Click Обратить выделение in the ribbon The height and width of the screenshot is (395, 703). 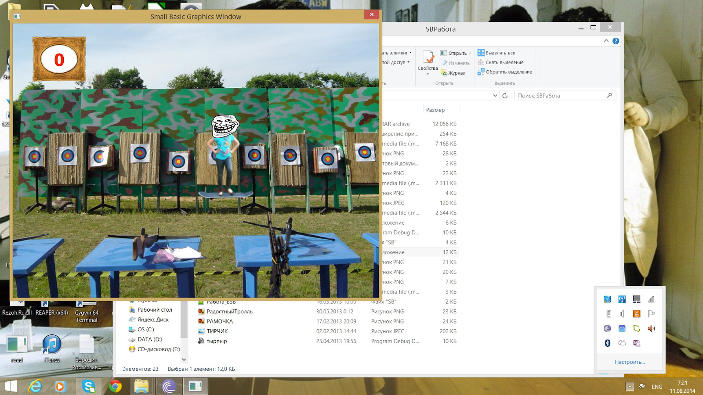coord(505,72)
